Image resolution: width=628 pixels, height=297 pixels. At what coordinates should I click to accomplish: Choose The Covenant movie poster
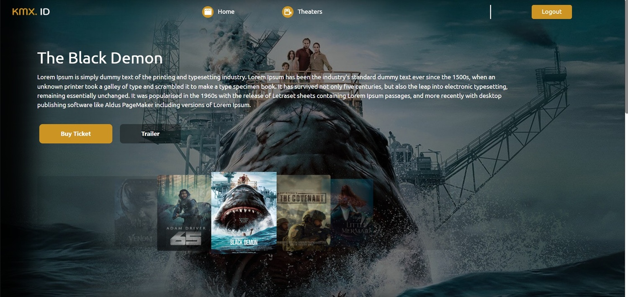tap(303, 213)
